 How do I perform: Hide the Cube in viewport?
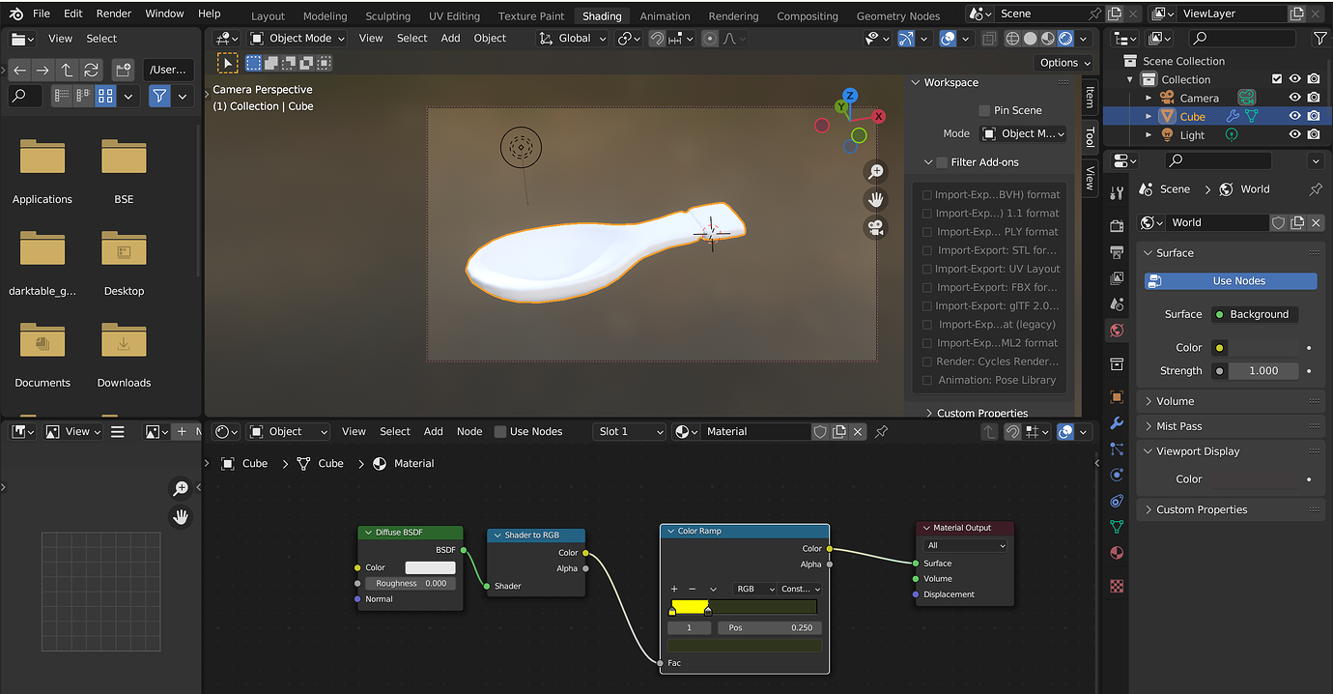1295,116
